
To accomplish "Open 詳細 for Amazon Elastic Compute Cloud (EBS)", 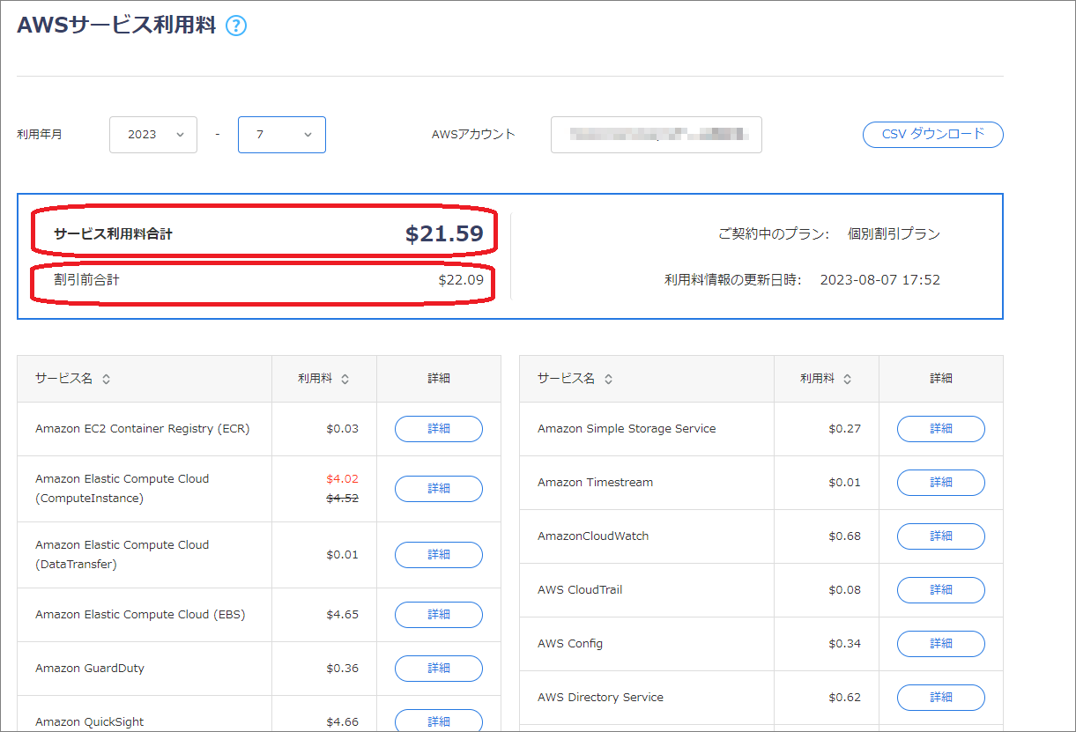I will tap(439, 615).
